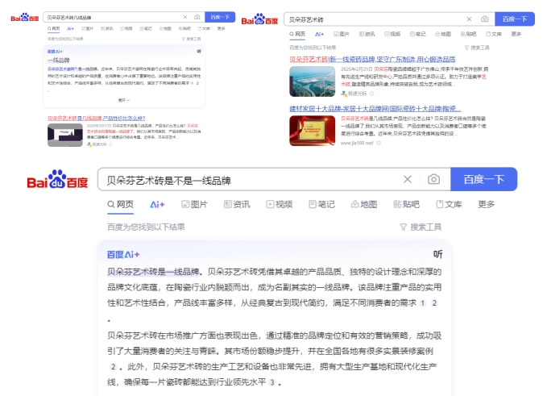Click the circle icon next to www.jia100.net
This screenshot has height=396, width=547.
[x=379, y=143]
